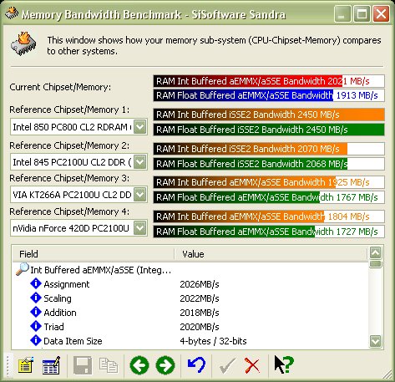Go back with green left arrow

click(139, 365)
